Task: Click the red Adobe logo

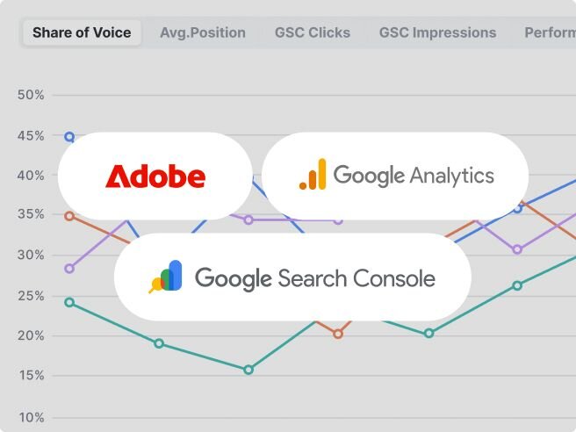Action: pos(155,176)
